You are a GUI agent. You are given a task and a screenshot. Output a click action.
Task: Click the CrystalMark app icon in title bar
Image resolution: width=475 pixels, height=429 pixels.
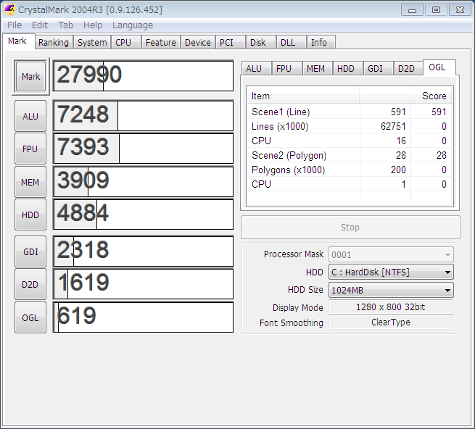(9, 9)
